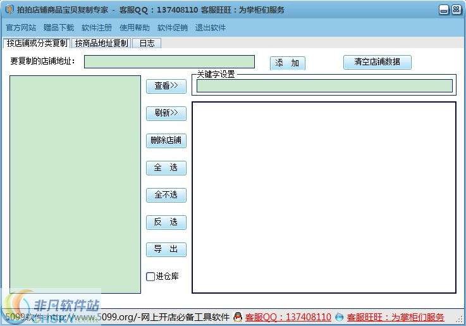Click the app icon in title bar
The width and height of the screenshot is (466, 326).
pyautogui.click(x=9, y=9)
